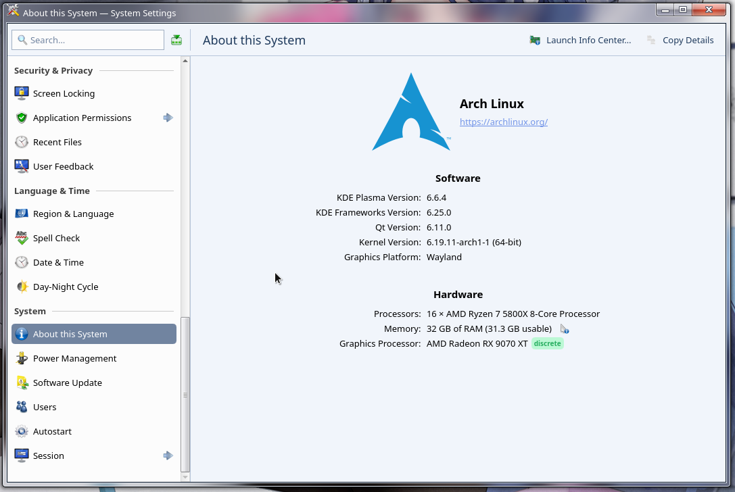Select Users in sidebar
The height and width of the screenshot is (492, 735).
coord(94,407)
